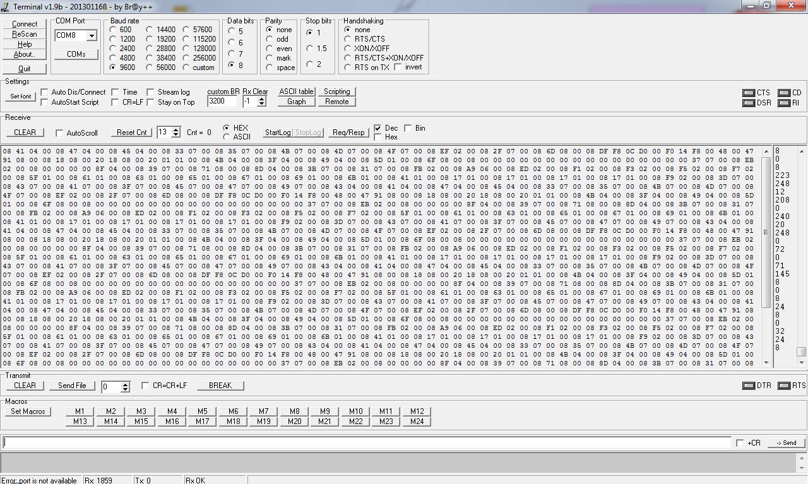Click the StartLog button
Screen dimensions: 808x484
click(x=278, y=133)
